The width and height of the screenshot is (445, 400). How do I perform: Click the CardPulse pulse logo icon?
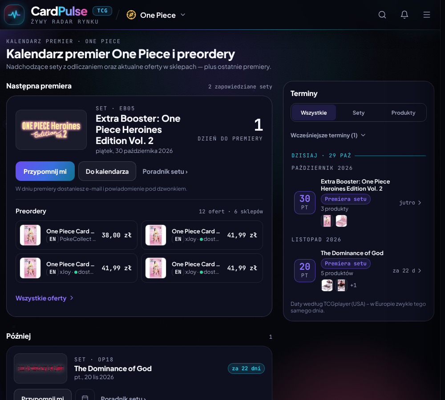click(x=14, y=15)
